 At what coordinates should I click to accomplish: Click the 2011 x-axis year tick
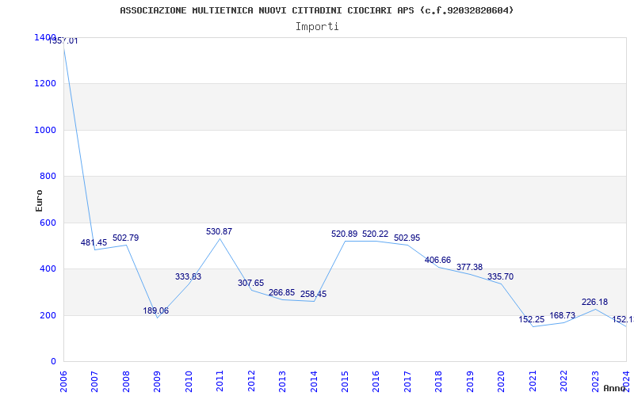pos(220,381)
